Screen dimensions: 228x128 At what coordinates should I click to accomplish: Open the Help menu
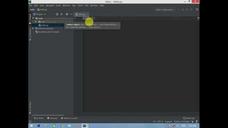(x=102, y=5)
